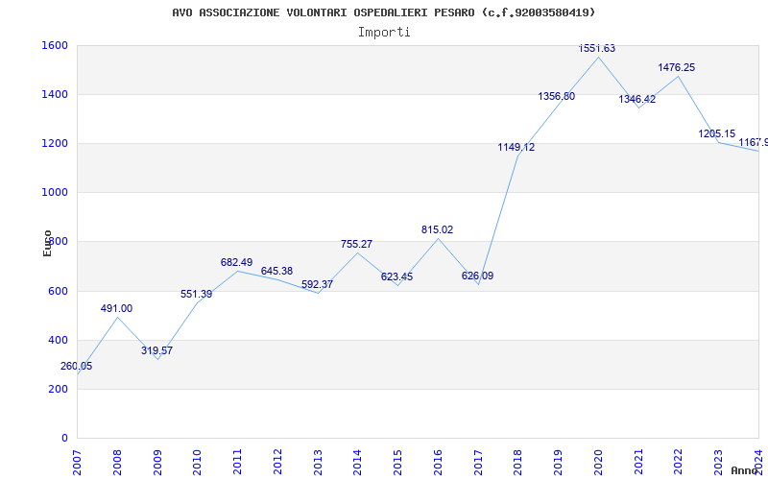Viewport: 768px width, 480px height.
Task: Click the 2008 x-axis year label
Action: tap(117, 463)
